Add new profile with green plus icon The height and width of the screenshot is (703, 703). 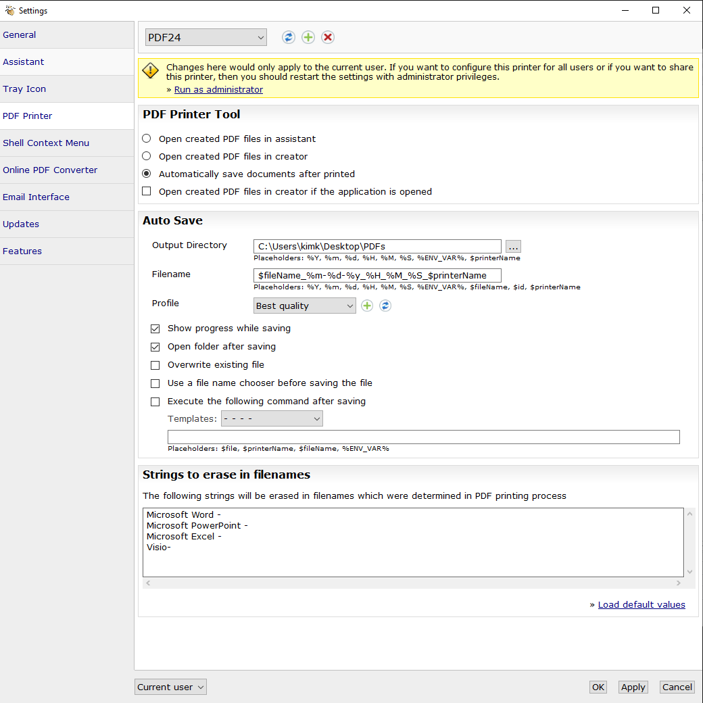[367, 306]
